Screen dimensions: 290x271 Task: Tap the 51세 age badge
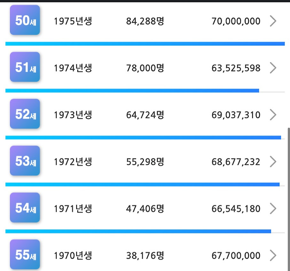click(x=25, y=67)
